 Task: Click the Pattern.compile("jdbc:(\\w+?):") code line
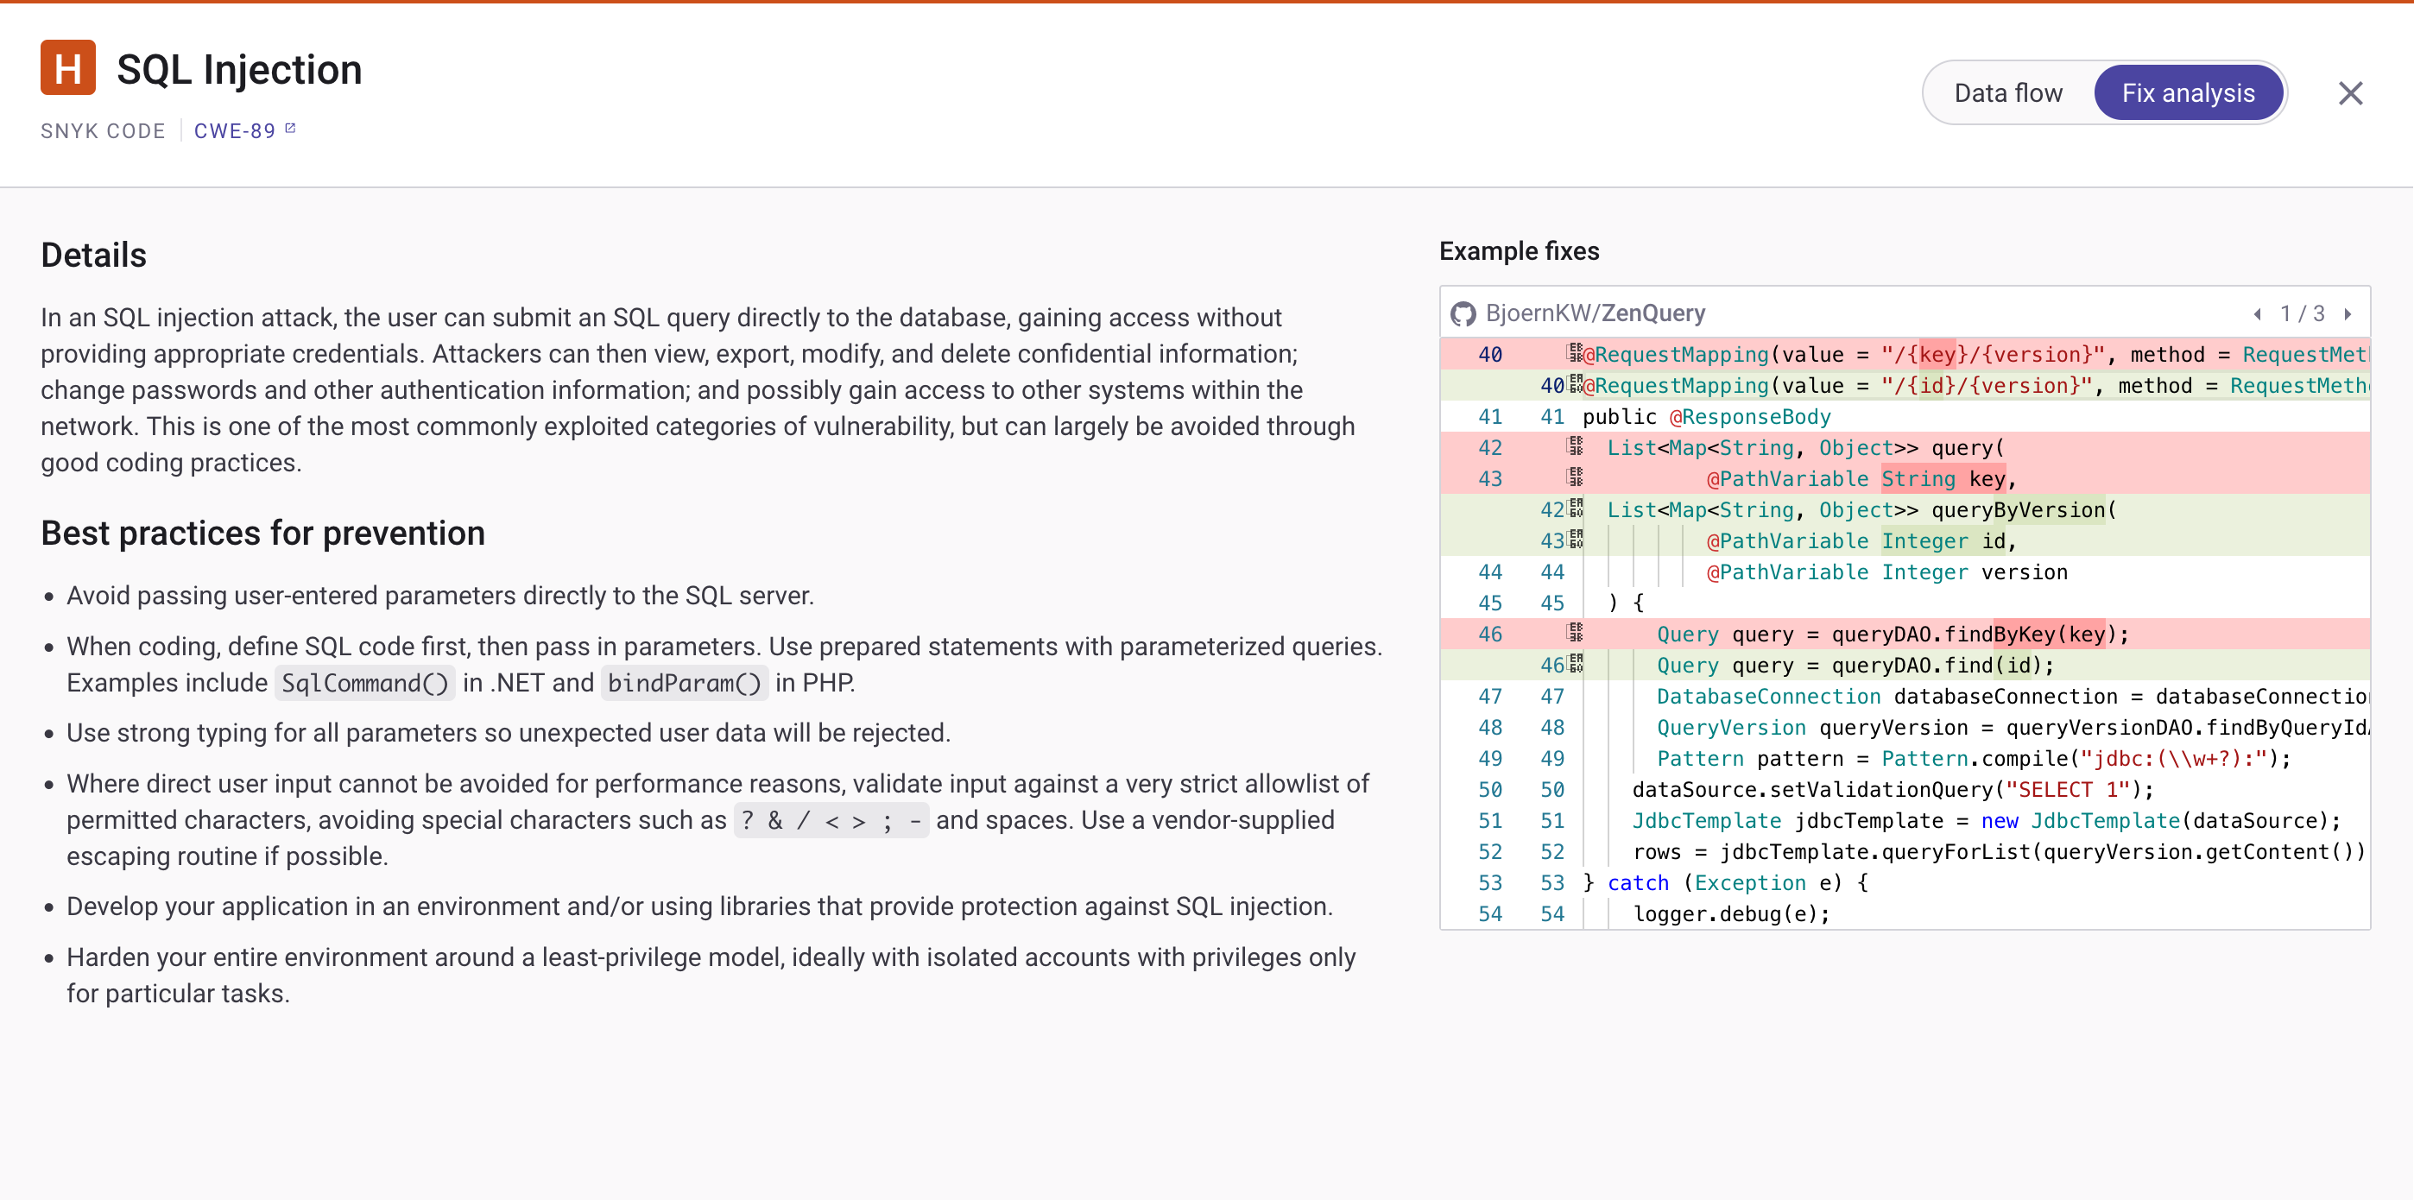click(1974, 758)
